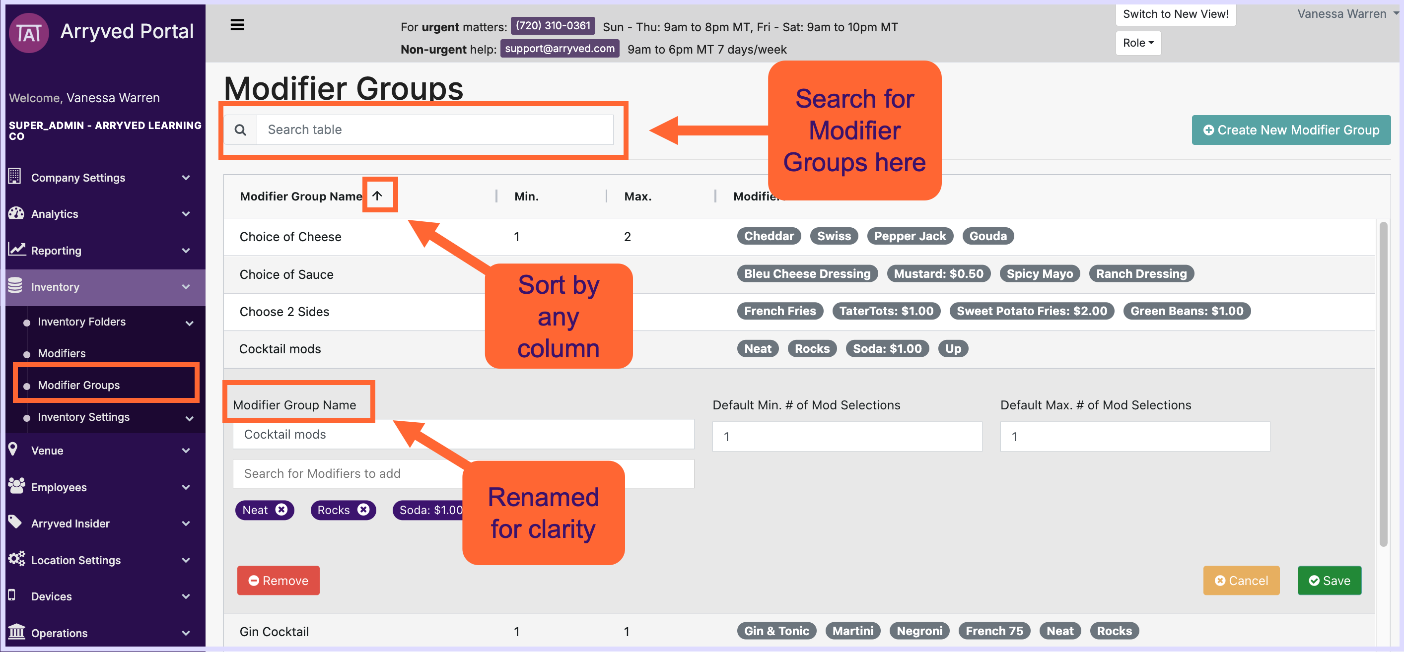Viewport: 1404px width, 652px height.
Task: Toggle the hamburger menu icon
Action: [237, 25]
